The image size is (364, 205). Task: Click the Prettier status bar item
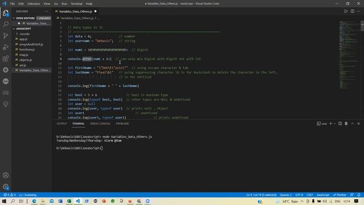coord(340,195)
